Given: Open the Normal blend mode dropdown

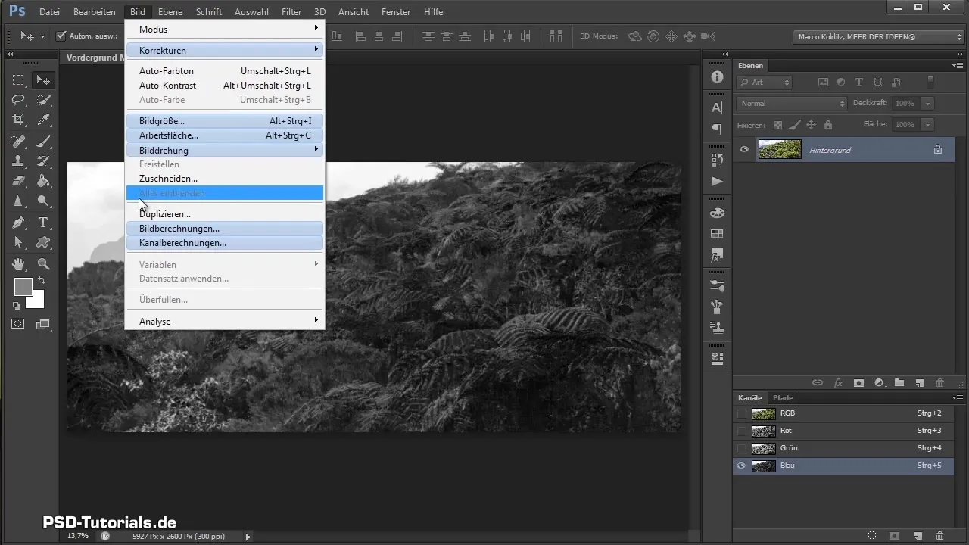Looking at the screenshot, I should click(791, 103).
